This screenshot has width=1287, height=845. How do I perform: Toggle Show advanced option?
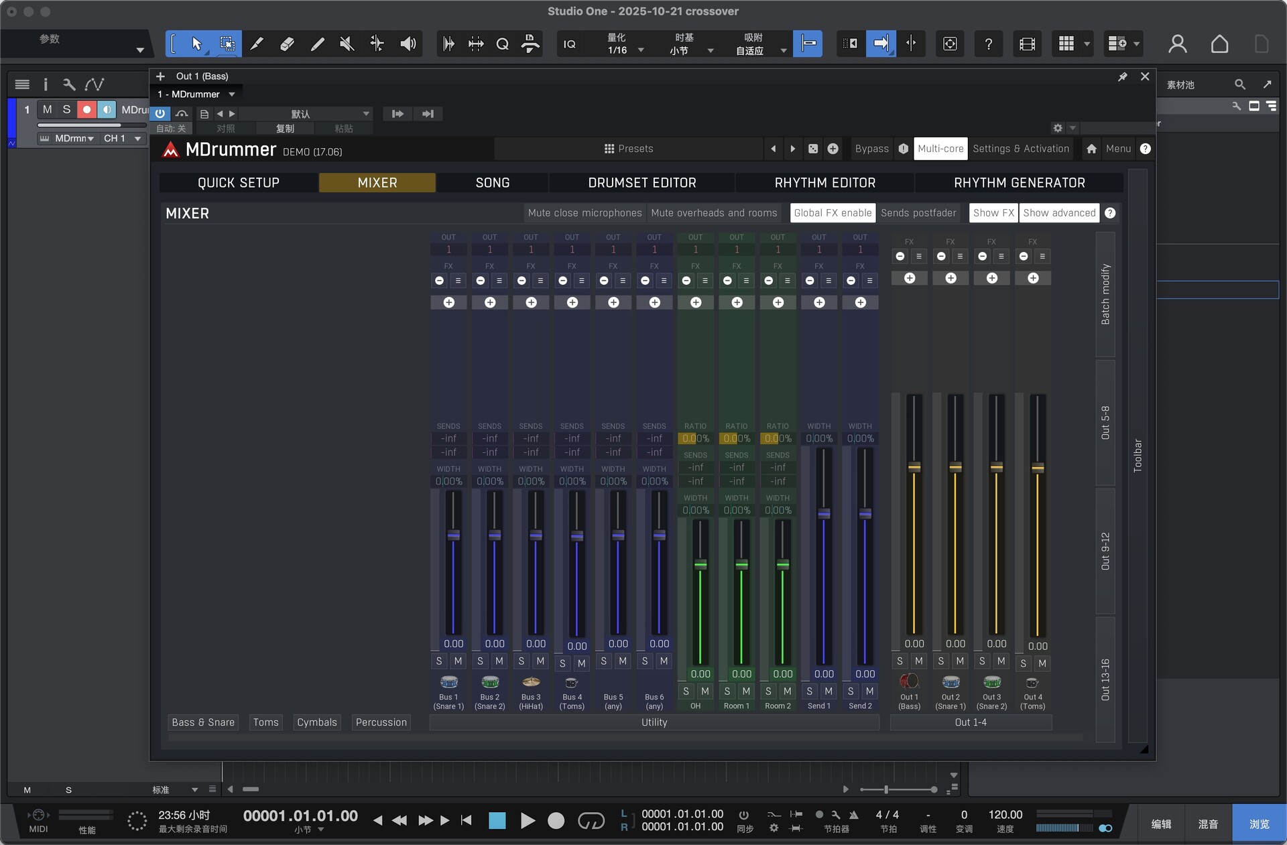coord(1059,213)
